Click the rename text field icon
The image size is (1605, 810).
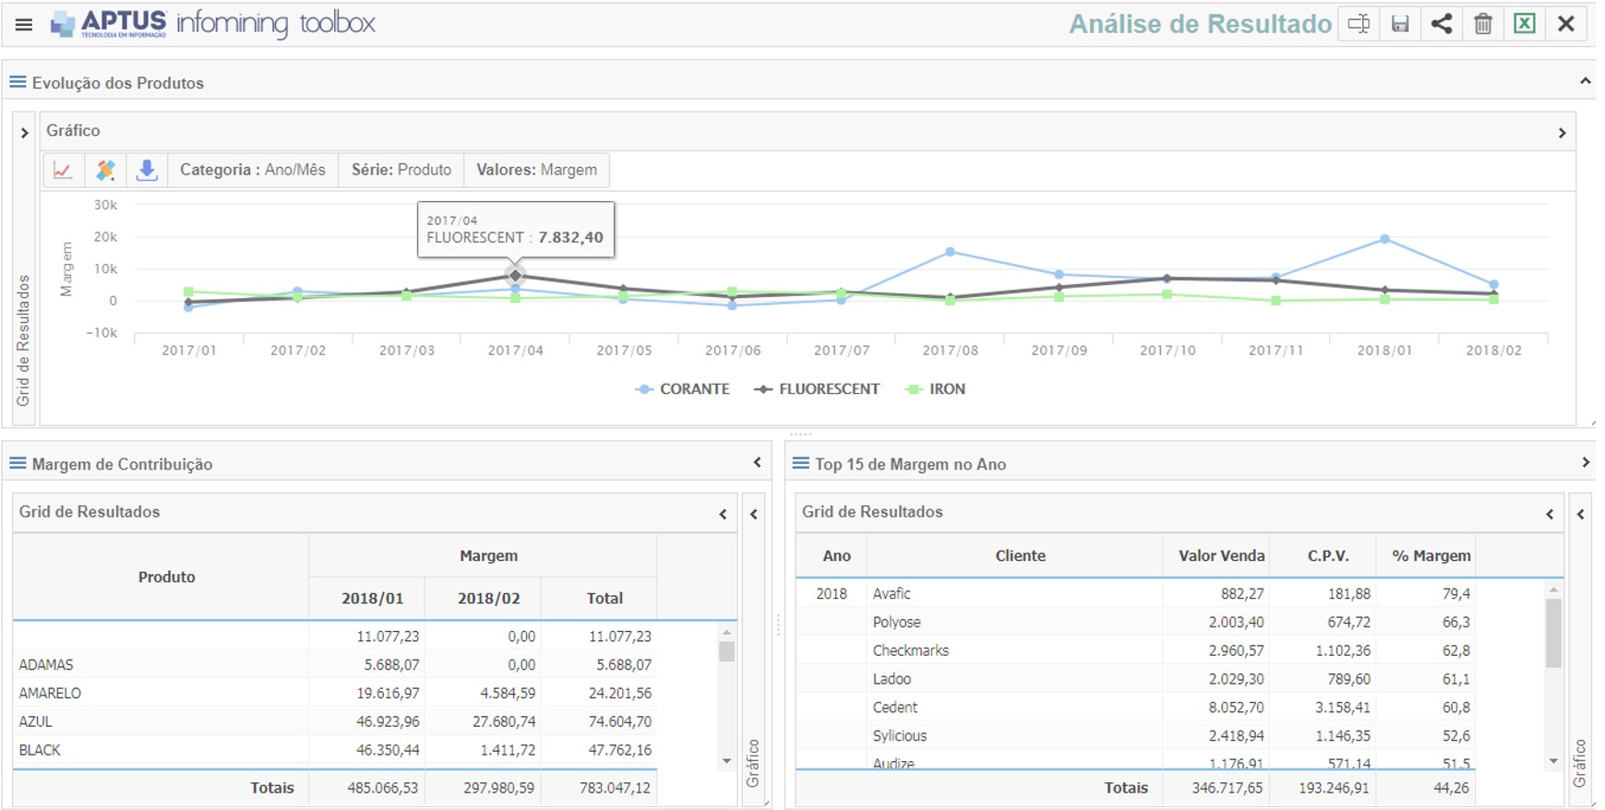(1359, 24)
